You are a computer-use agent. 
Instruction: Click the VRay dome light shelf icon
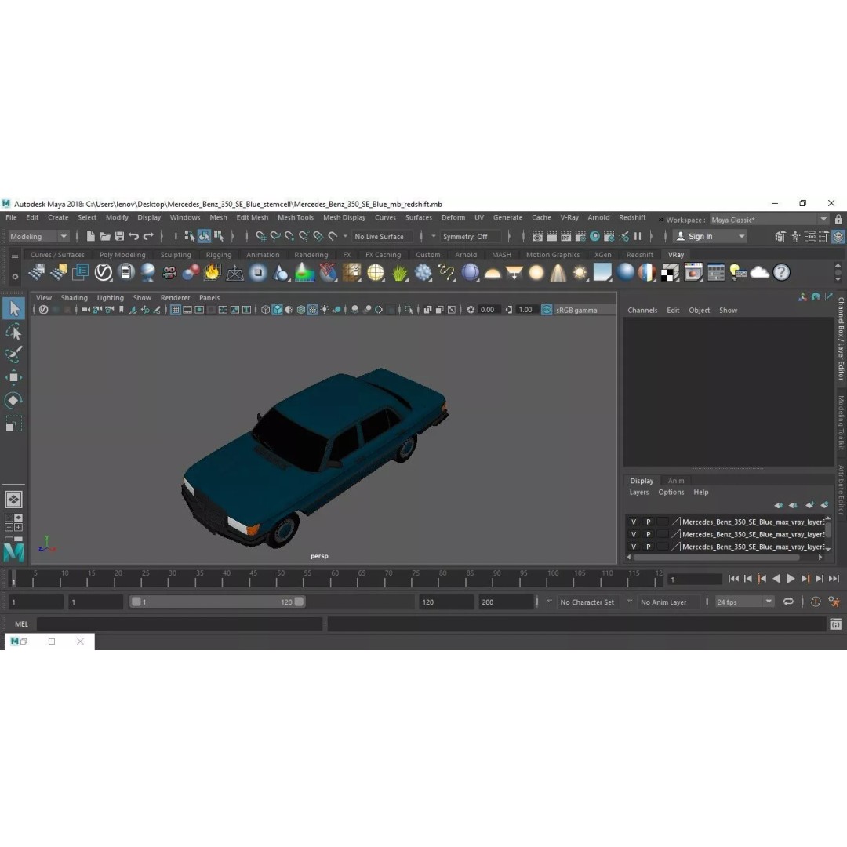click(x=492, y=274)
